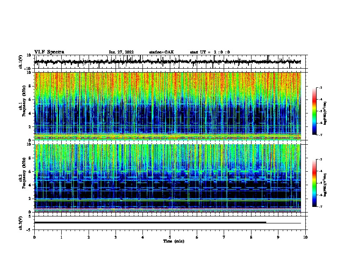Select the date text 'Jan. 27, 2022'
This screenshot has width=344, height=266.
pos(121,52)
